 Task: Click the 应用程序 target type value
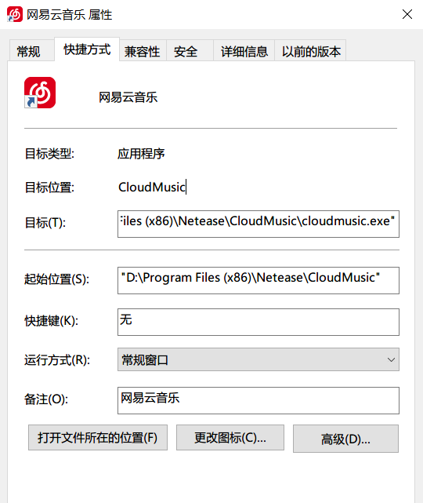click(141, 154)
